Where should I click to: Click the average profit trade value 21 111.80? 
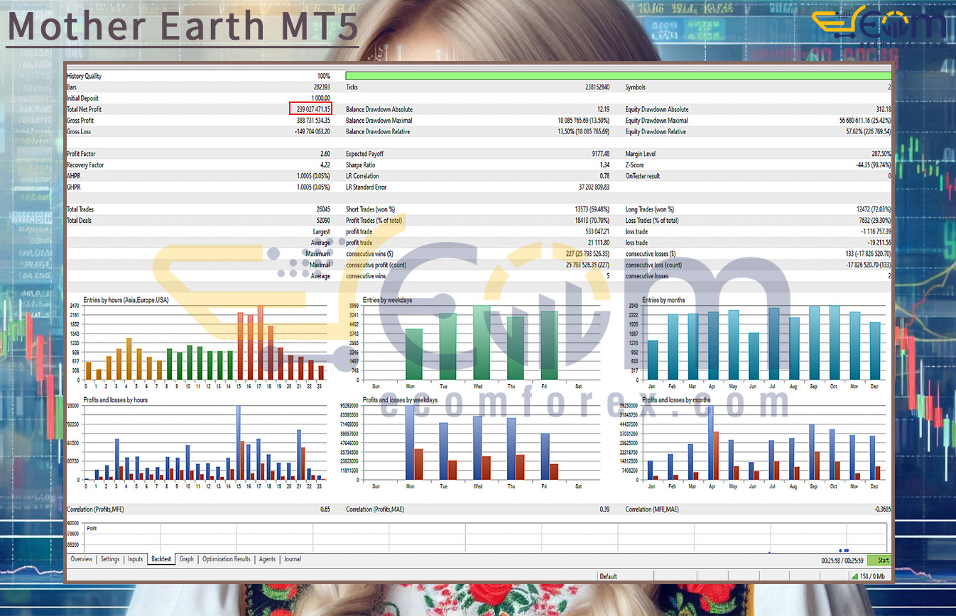[x=599, y=243]
